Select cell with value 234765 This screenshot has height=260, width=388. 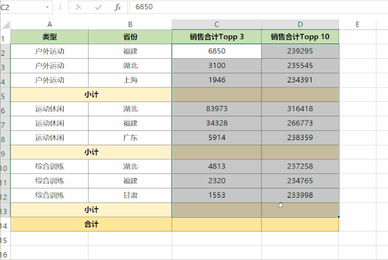point(300,181)
